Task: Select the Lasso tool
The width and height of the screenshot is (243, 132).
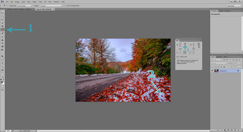Action: (x=2, y=20)
